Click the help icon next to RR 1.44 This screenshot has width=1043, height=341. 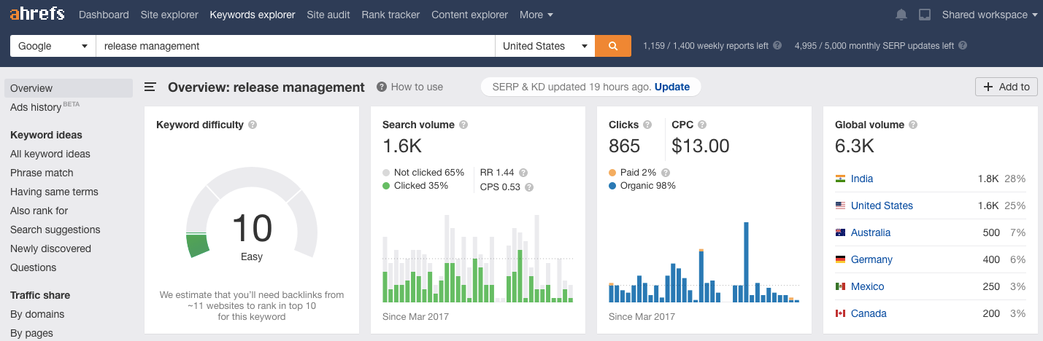click(x=523, y=173)
